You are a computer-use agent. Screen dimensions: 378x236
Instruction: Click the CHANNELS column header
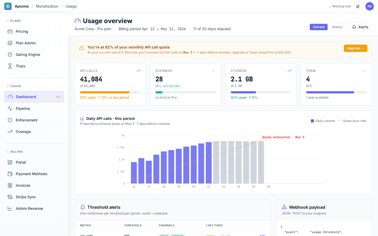point(167,225)
